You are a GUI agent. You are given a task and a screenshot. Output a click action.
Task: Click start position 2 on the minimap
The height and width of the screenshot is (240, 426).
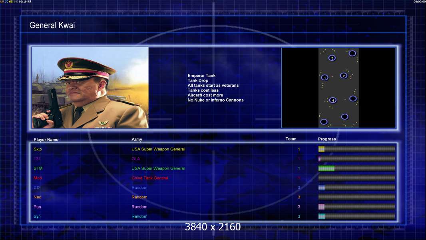pyautogui.click(x=344, y=76)
